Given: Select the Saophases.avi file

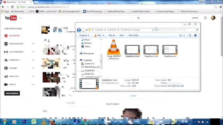Looking at the screenshot, I should [170, 51].
